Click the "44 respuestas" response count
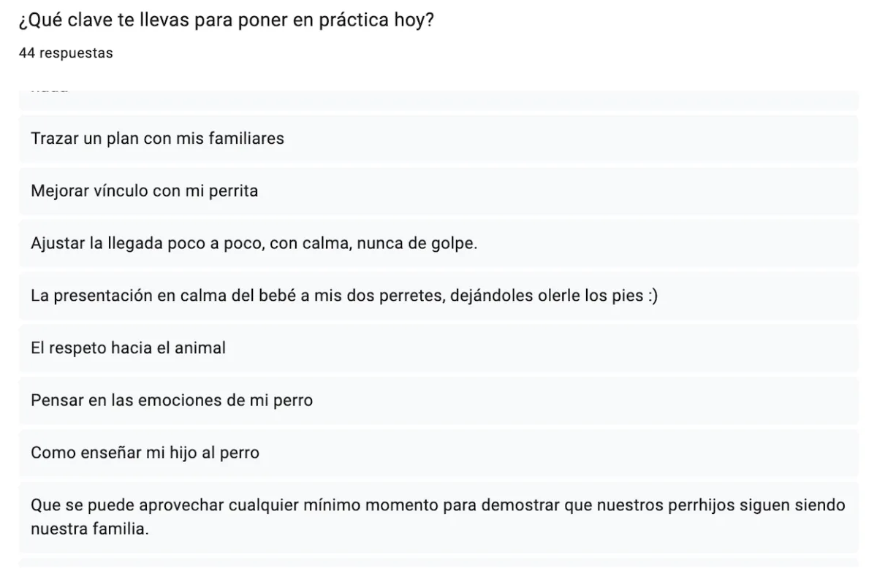 point(65,53)
